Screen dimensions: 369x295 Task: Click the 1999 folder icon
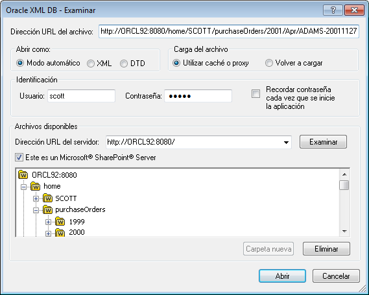pos(60,222)
